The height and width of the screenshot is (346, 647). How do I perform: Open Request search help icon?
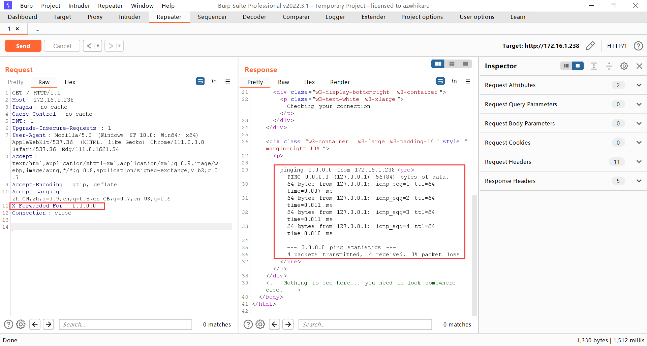point(8,324)
